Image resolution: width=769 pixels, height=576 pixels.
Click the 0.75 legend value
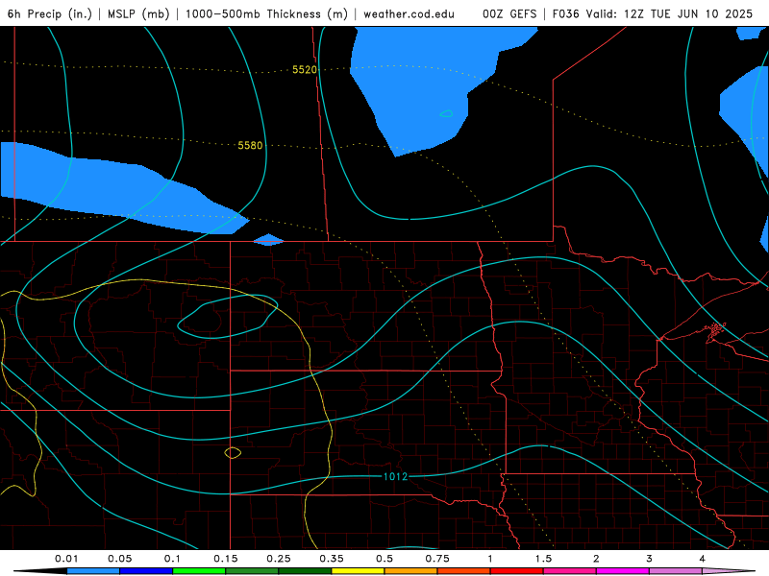click(437, 559)
